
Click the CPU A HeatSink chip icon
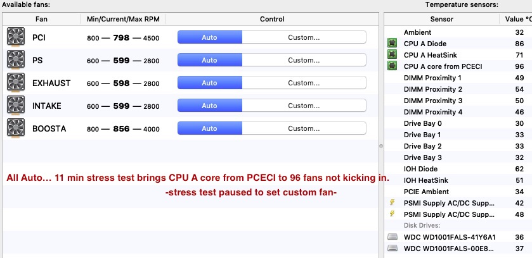(x=393, y=54)
